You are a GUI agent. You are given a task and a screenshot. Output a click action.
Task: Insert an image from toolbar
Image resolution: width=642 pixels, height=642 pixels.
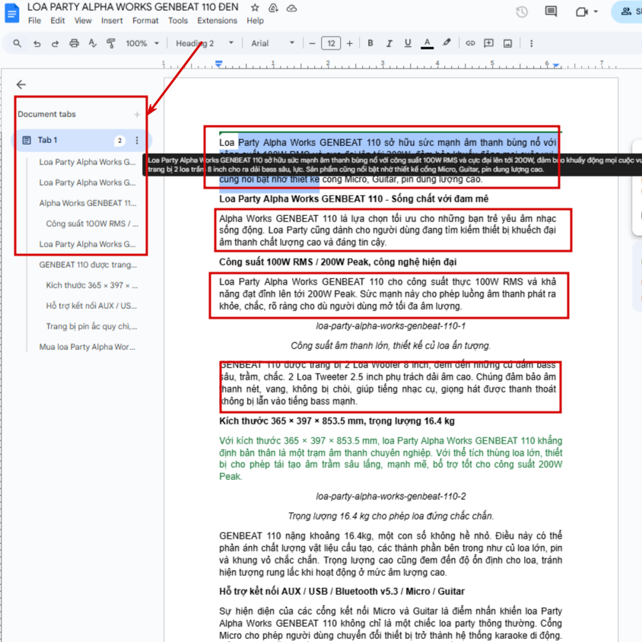[507, 43]
